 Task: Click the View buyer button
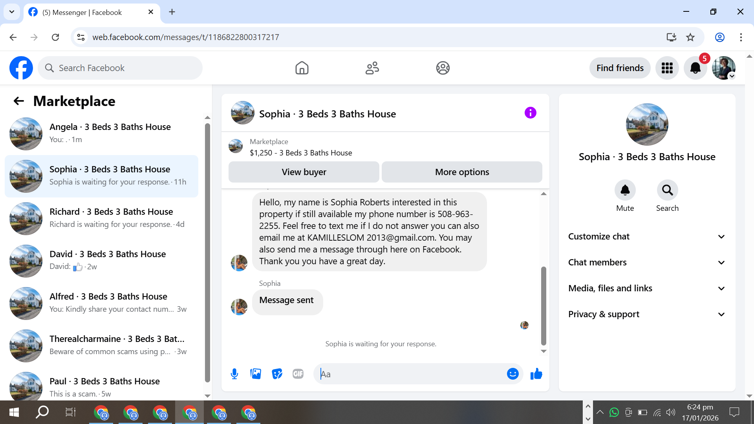click(304, 172)
